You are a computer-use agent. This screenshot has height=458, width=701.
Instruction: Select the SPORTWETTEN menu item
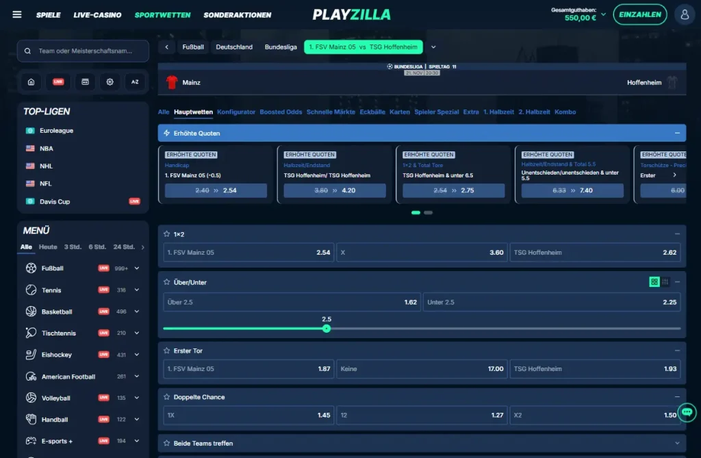[x=162, y=14]
